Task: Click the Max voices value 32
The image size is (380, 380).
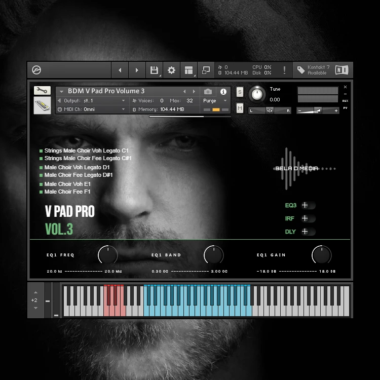Action: (x=190, y=101)
